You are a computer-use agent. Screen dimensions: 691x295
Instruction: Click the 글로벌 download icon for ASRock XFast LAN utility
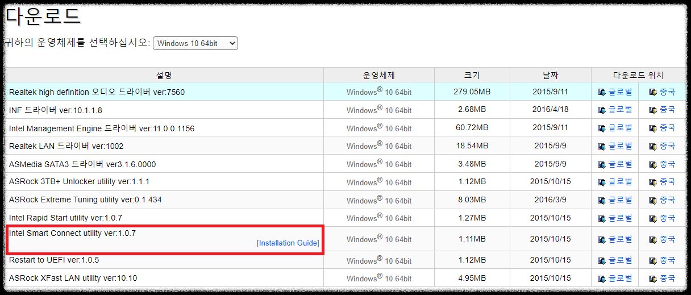(602, 279)
